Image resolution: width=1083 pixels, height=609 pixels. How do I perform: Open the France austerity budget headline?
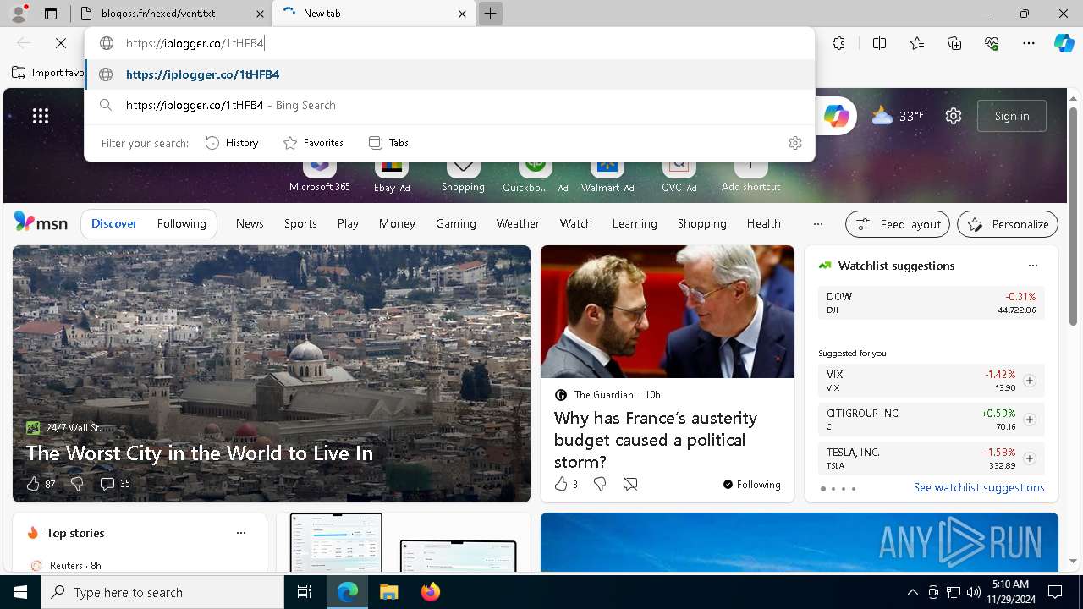(656, 440)
